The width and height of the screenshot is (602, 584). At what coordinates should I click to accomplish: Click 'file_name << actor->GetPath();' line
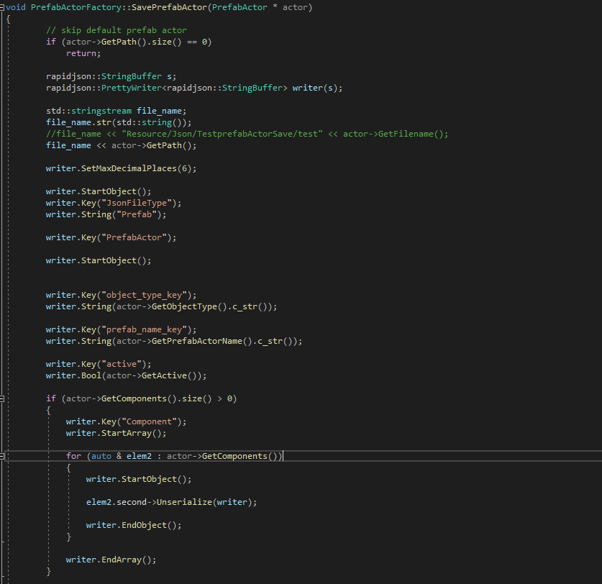pyautogui.click(x=121, y=145)
